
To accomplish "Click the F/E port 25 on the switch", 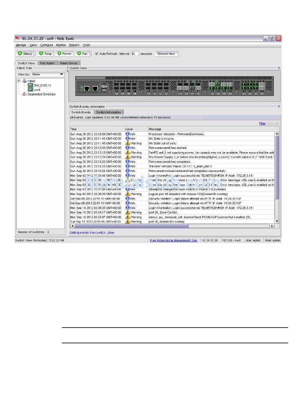I will coord(218,84).
